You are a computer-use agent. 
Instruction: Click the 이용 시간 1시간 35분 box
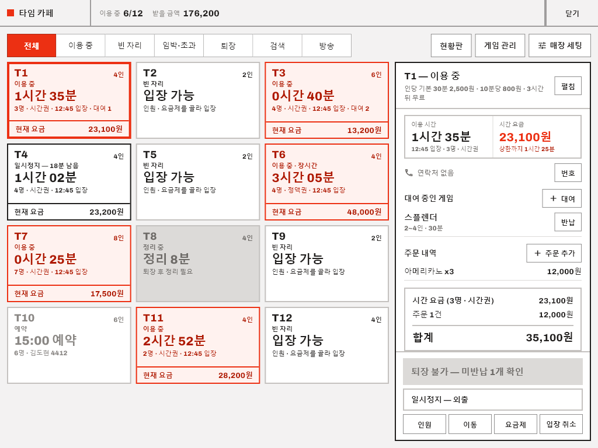(448, 136)
